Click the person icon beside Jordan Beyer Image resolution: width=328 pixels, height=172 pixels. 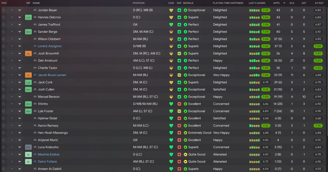35,10
